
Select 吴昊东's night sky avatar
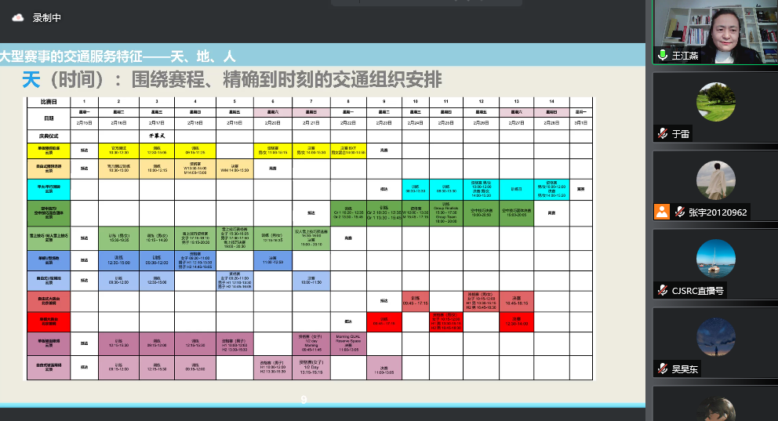click(x=716, y=337)
